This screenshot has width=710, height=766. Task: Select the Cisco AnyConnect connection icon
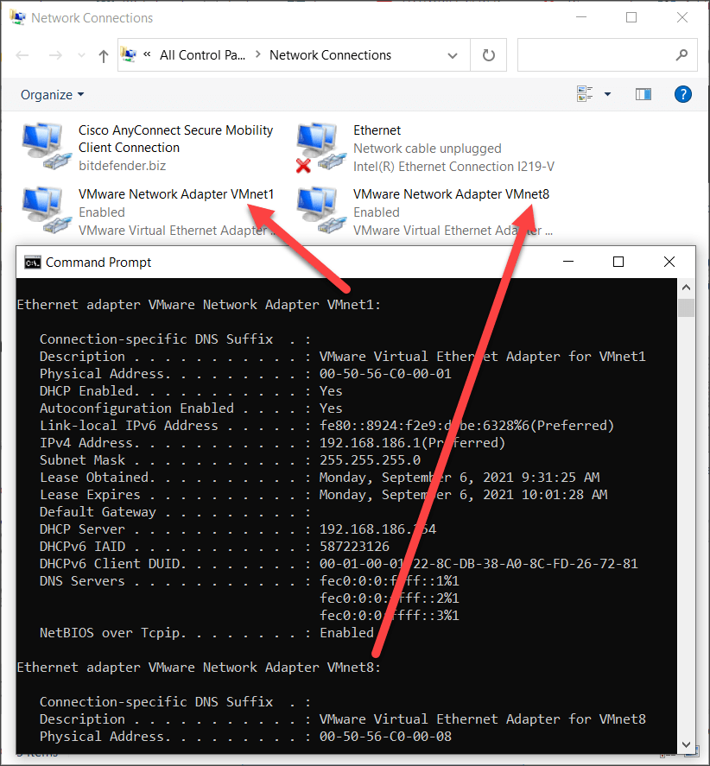pyautogui.click(x=46, y=147)
